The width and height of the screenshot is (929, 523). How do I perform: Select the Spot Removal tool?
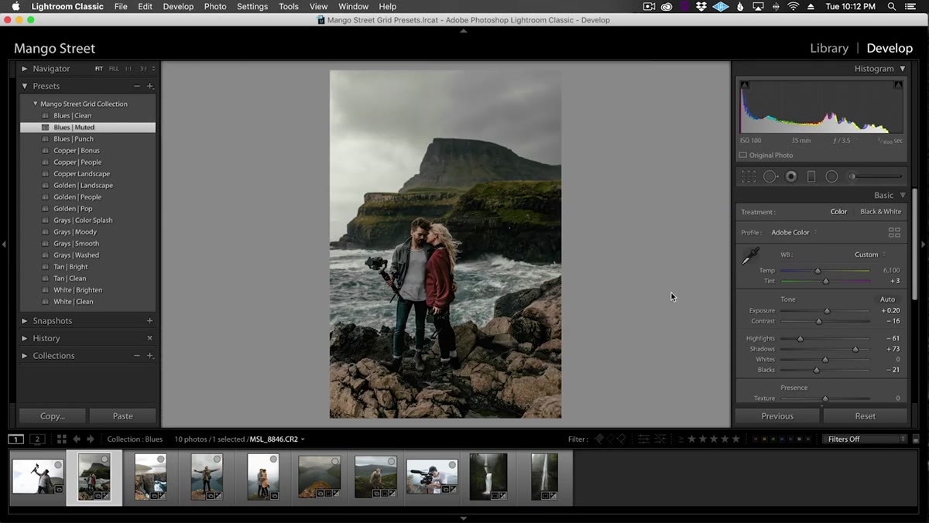point(770,176)
